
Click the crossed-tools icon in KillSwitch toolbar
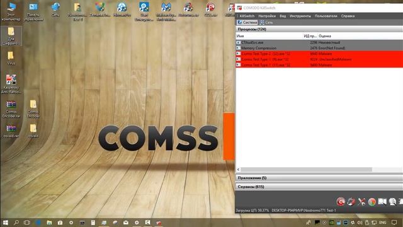pyautogui.click(x=361, y=202)
